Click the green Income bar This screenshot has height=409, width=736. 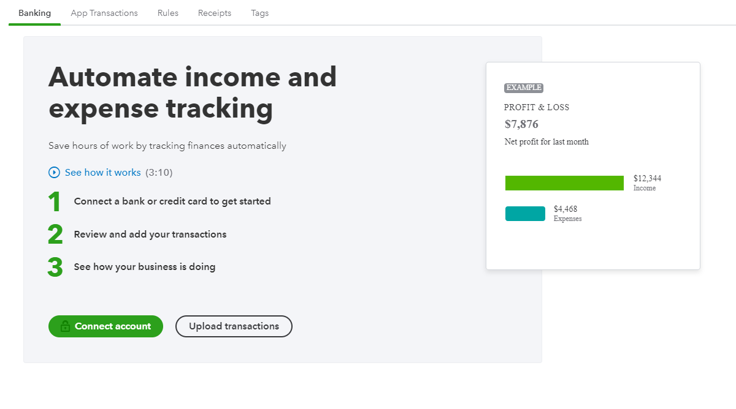point(564,183)
